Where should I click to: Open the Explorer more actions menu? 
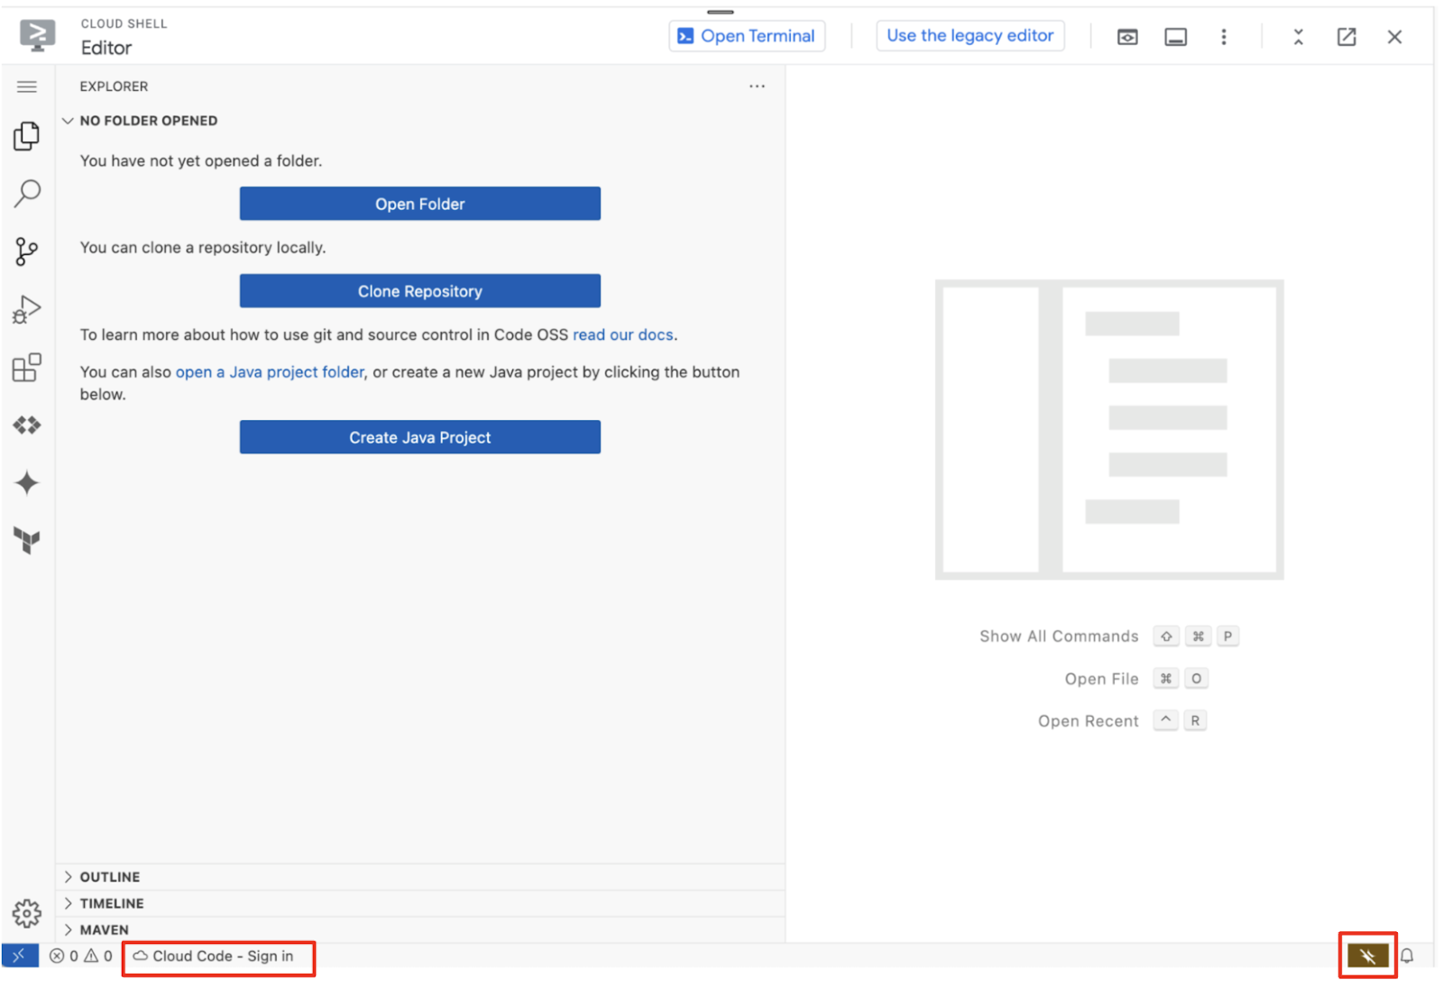click(757, 86)
